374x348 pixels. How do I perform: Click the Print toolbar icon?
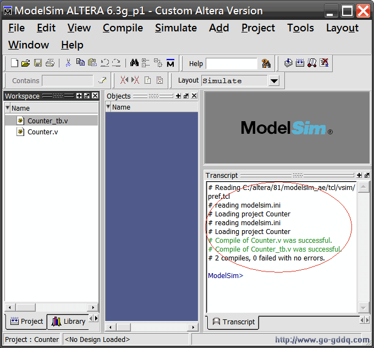click(50, 63)
